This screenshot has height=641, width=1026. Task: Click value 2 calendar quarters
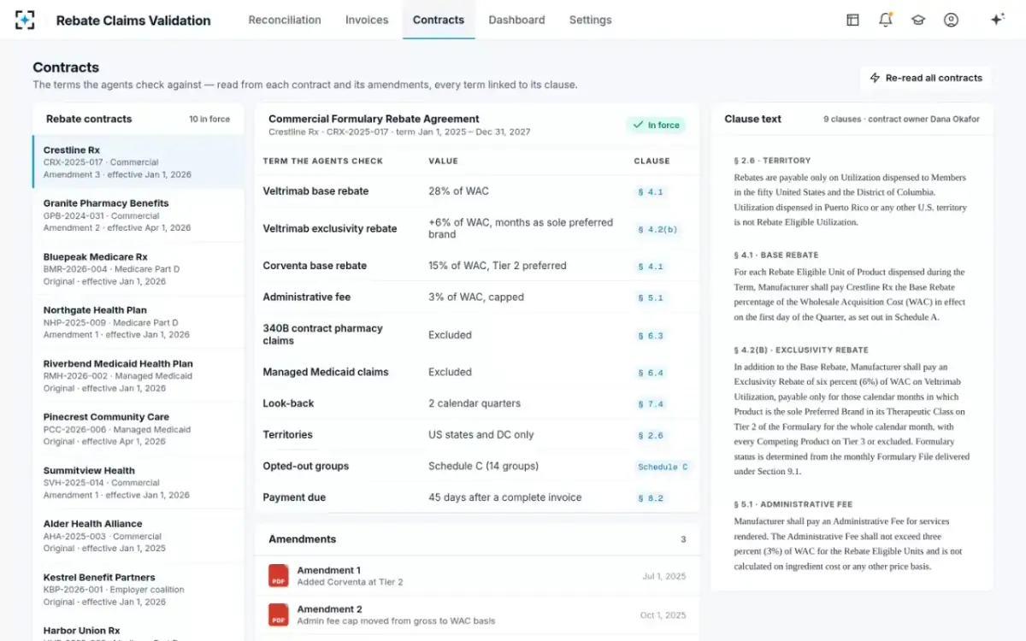(475, 403)
